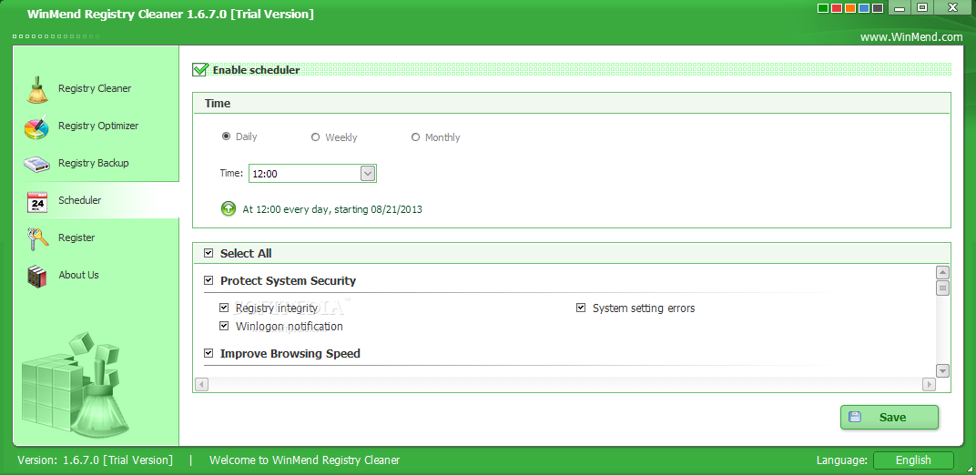Click the About Us books icon

(x=37, y=276)
